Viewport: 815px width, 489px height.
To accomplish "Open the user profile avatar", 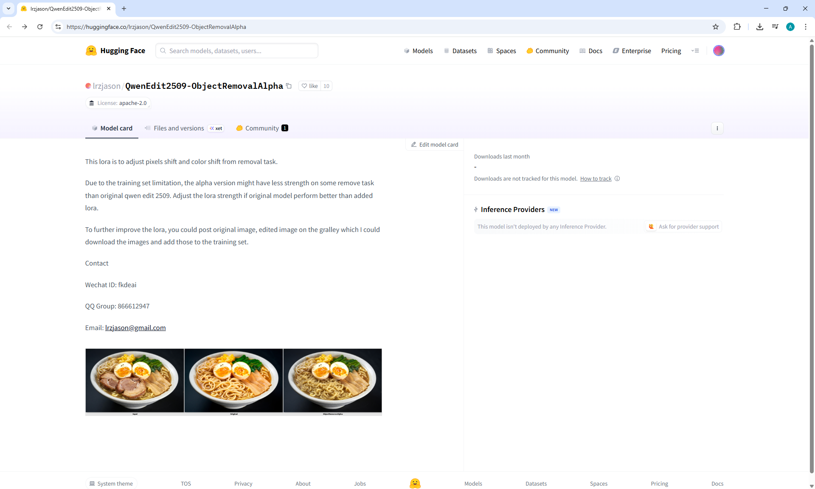I will [x=719, y=51].
